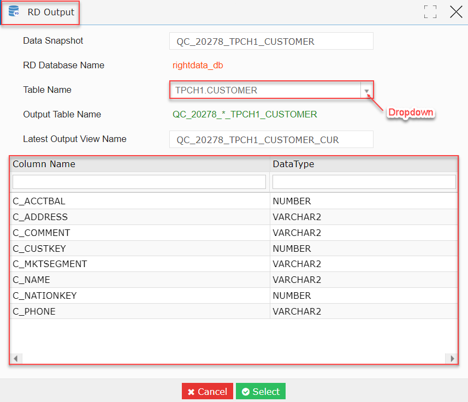Open the Table Name dropdown arrow
The image size is (468, 402).
(x=366, y=91)
